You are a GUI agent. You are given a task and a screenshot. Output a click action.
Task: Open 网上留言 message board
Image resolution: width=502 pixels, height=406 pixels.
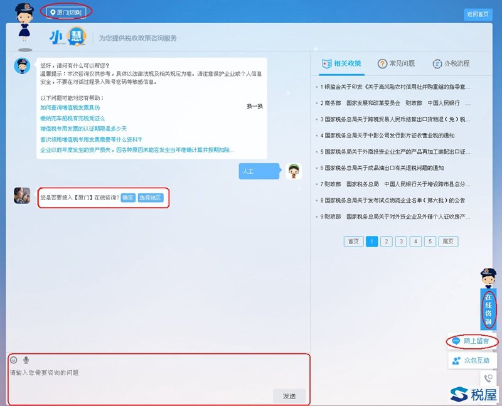[x=473, y=341]
